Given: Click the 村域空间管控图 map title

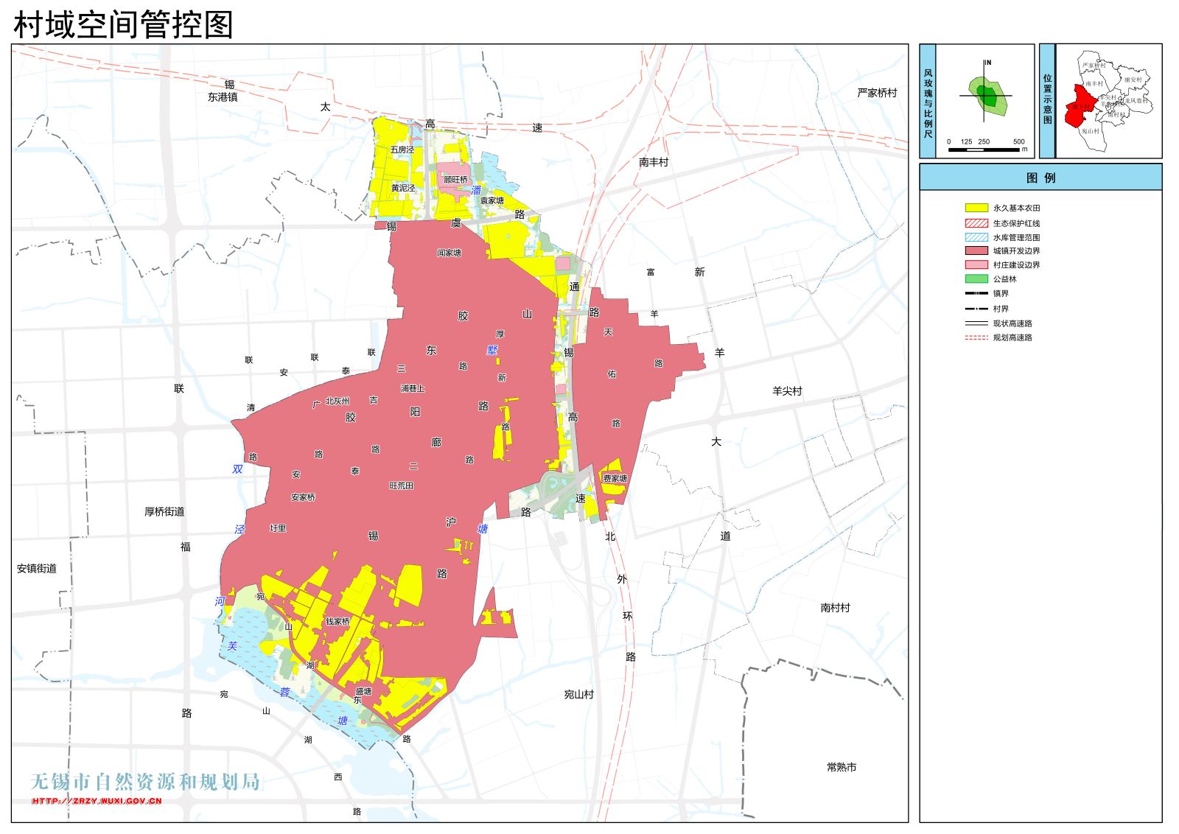Looking at the screenshot, I should coord(123,25).
